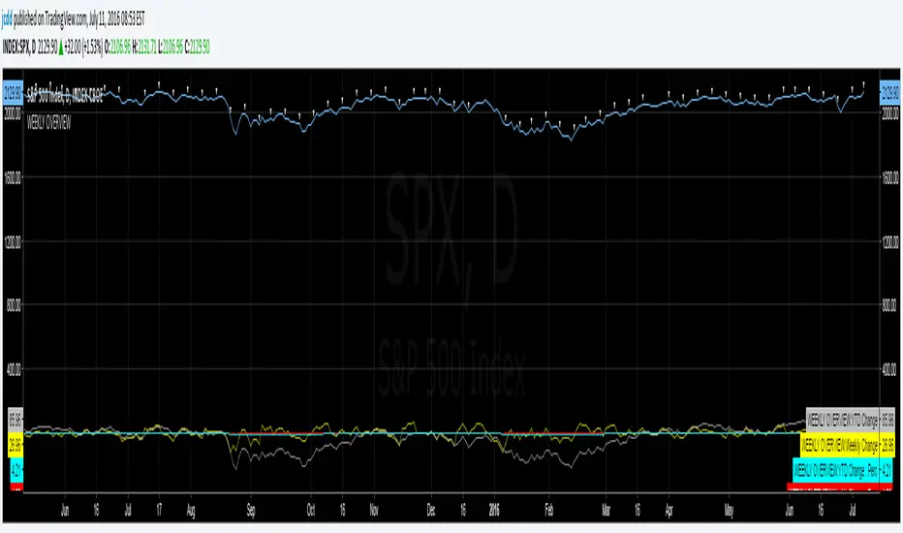The image size is (903, 533).
Task: Open the jcdd author profile link
Action: (7, 20)
